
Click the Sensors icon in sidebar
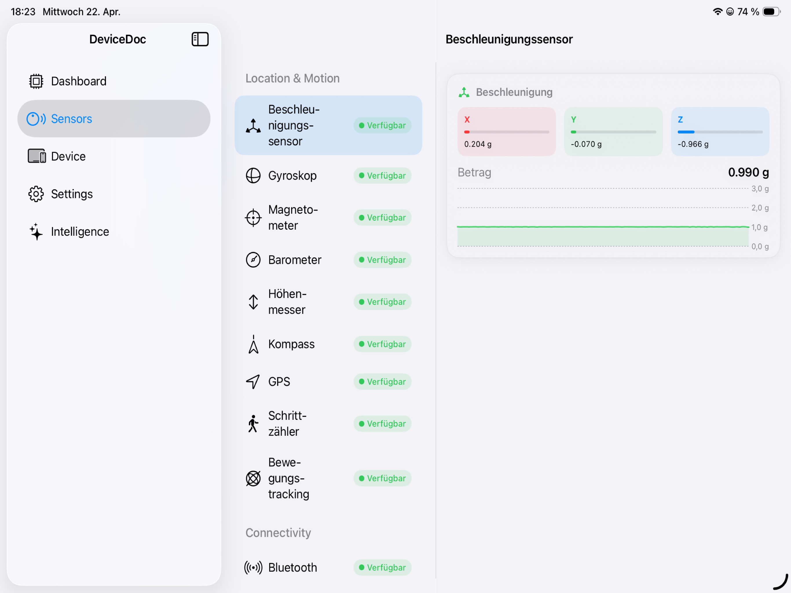[36, 119]
